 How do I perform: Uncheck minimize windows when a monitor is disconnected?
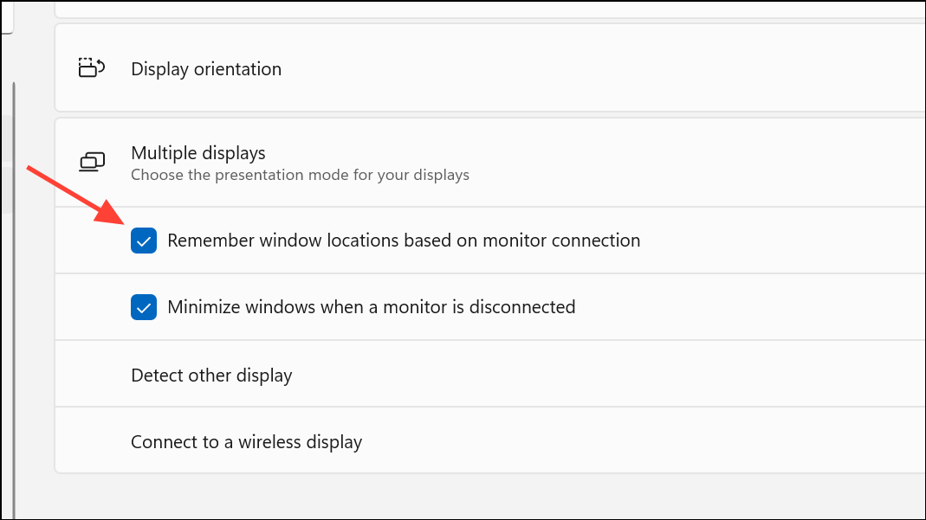coord(144,307)
